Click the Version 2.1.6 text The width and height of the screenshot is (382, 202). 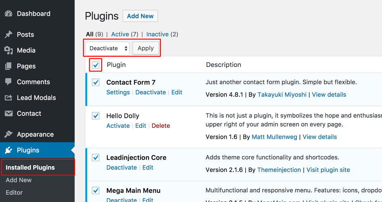click(224, 170)
